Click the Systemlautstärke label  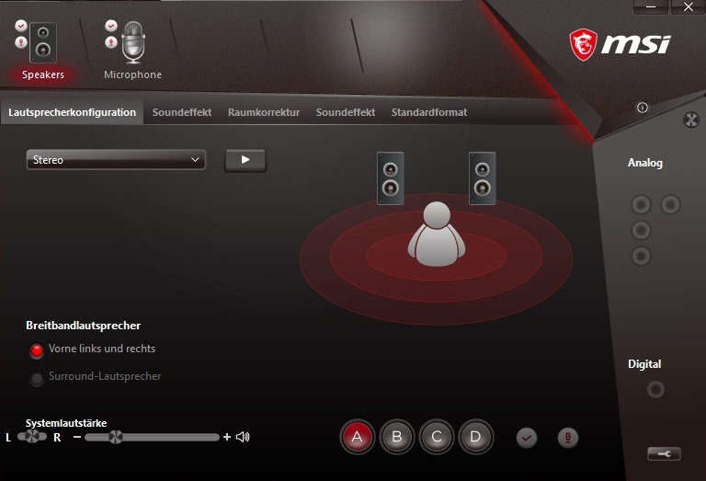tap(66, 423)
